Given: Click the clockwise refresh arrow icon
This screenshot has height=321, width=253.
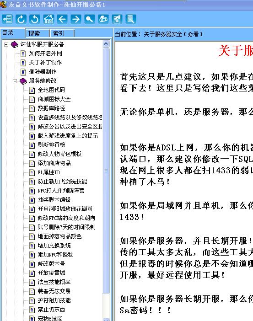Looking at the screenshot, I should click(x=21, y=19).
